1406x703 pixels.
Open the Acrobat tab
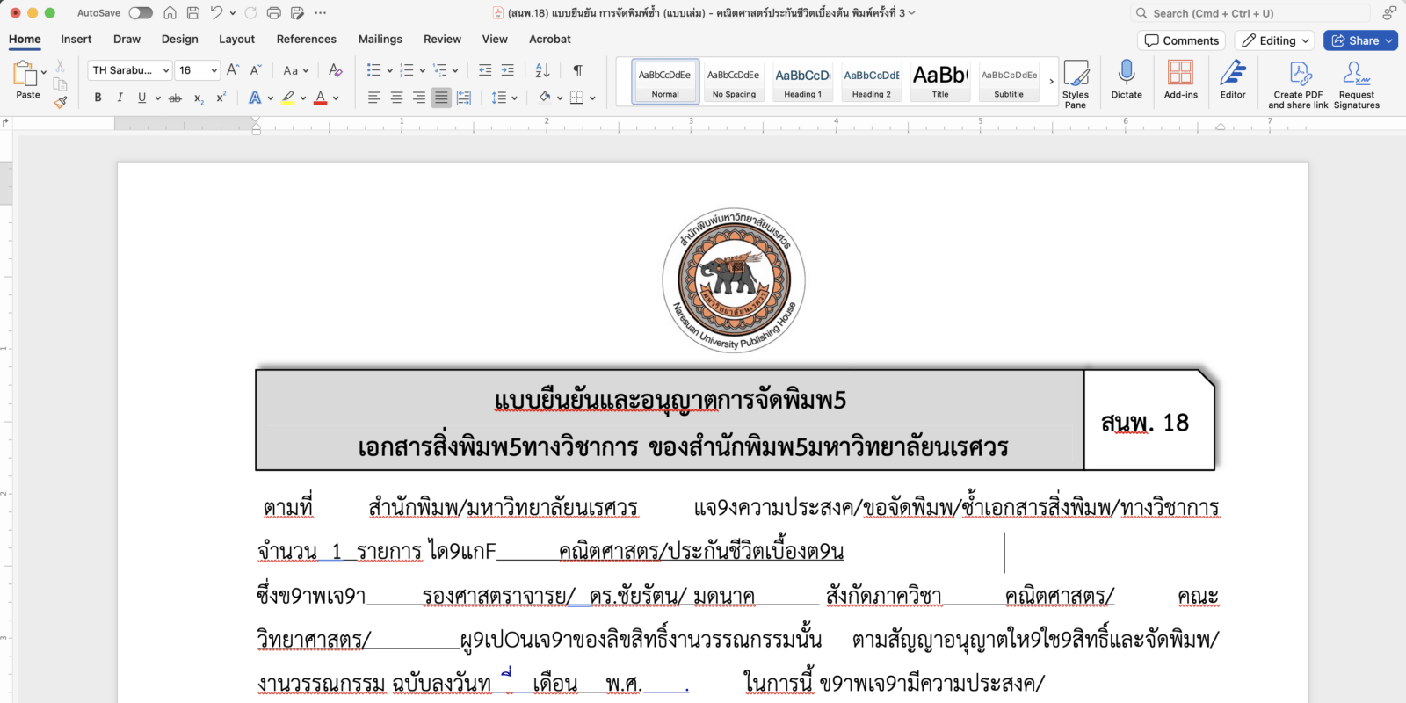[550, 40]
